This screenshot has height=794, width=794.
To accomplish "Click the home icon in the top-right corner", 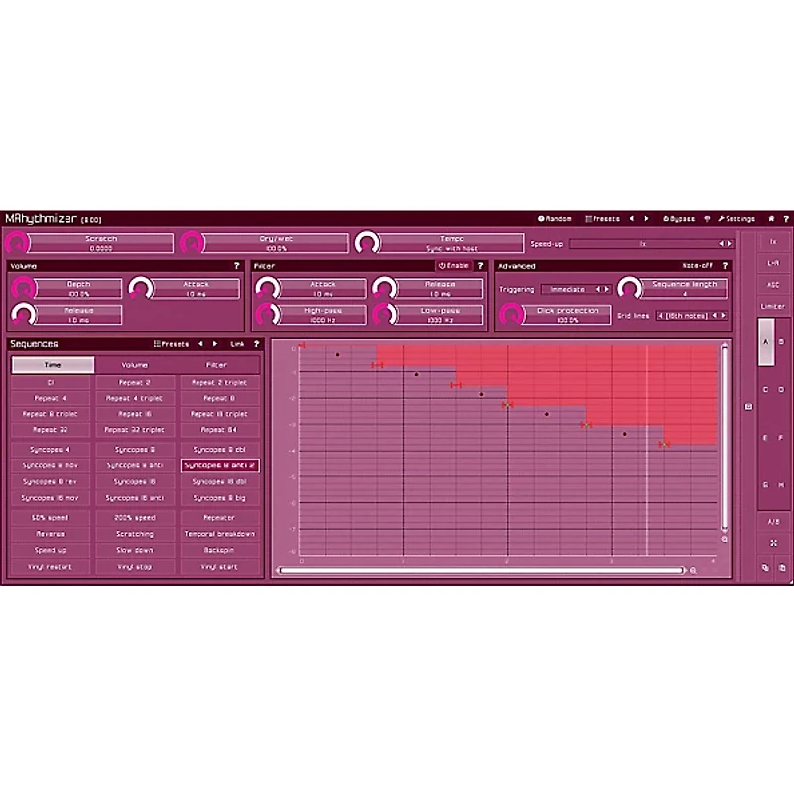I will [771, 218].
